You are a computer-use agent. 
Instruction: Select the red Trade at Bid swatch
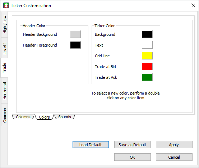(147, 67)
